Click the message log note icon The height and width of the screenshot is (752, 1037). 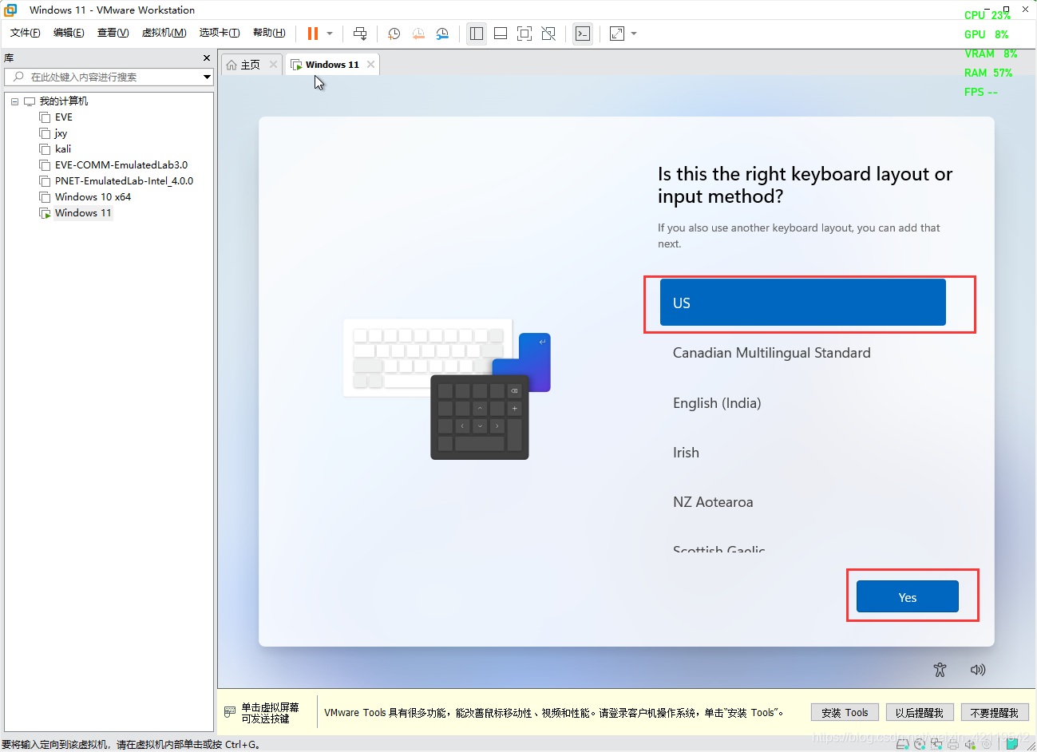pyautogui.click(x=1011, y=743)
